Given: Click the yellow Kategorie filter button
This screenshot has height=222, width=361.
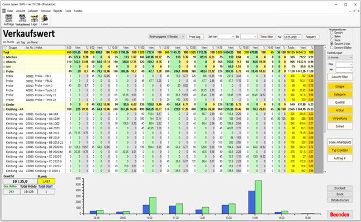Looking at the screenshot, I should pyautogui.click(x=340, y=94).
